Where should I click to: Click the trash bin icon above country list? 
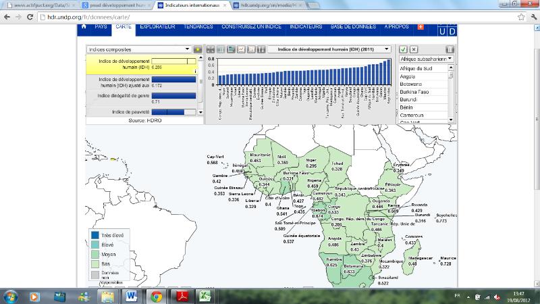click(450, 49)
